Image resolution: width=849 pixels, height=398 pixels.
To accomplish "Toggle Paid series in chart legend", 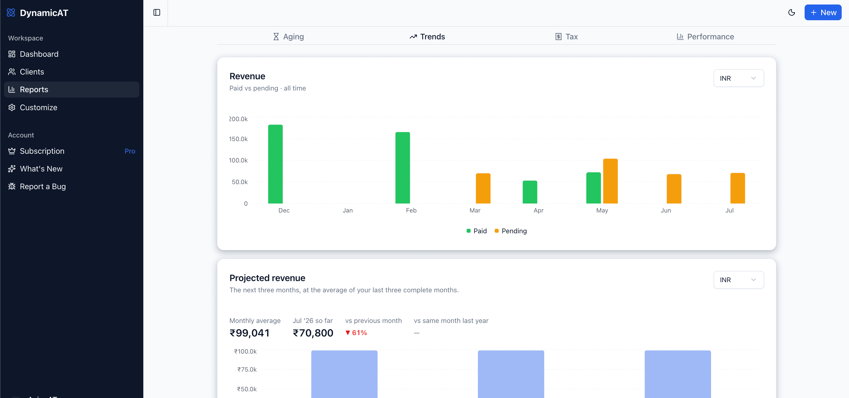I will pyautogui.click(x=476, y=231).
